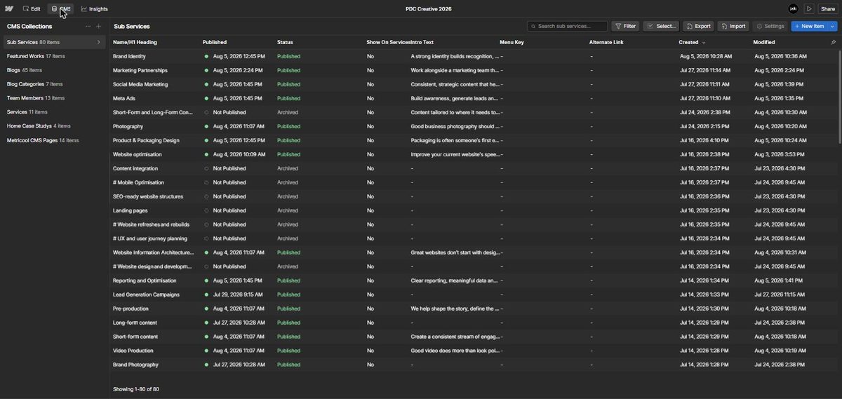842x399 pixels.
Task: Open the CMS tab
Action: point(61,8)
